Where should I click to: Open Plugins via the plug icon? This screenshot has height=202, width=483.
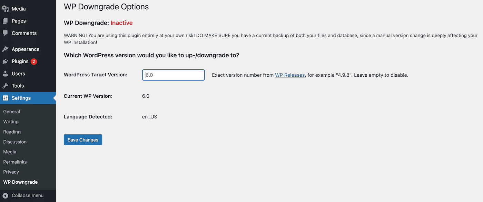point(6,61)
